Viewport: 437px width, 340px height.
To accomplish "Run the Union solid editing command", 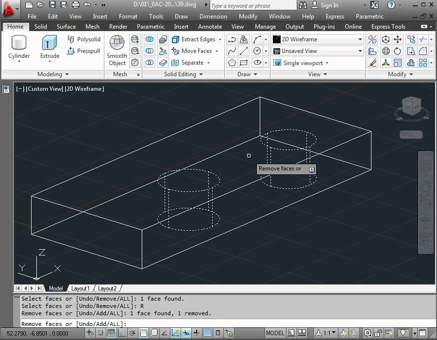I will 150,39.
